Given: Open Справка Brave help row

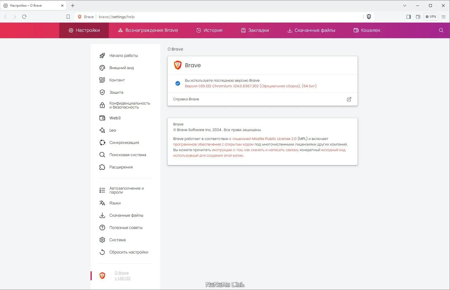Looking at the screenshot, I should point(262,99).
